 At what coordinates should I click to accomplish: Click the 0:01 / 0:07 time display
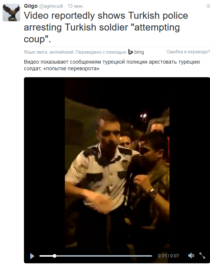click(168, 256)
